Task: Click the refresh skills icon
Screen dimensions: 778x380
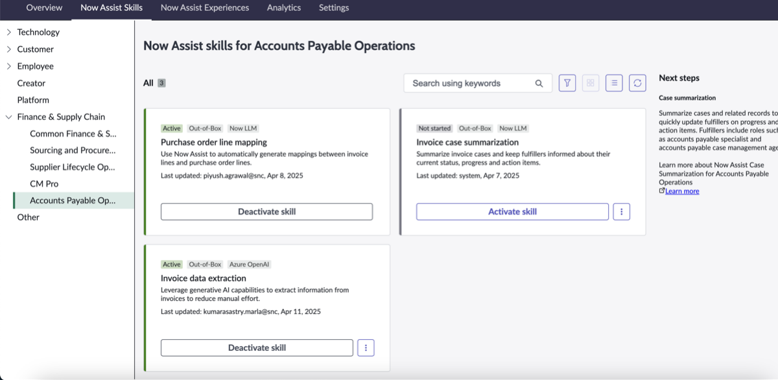Action: tap(638, 83)
